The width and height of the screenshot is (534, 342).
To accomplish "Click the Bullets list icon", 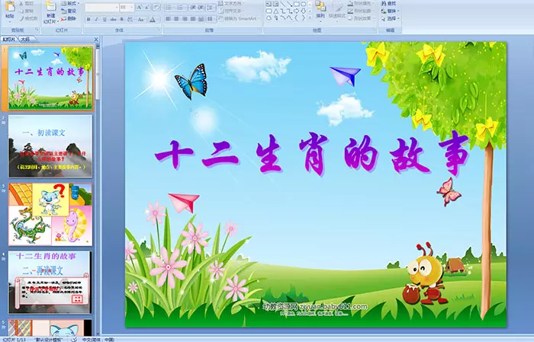I will [170, 8].
